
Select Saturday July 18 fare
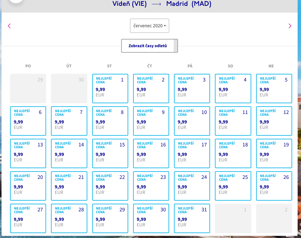coord(233,153)
